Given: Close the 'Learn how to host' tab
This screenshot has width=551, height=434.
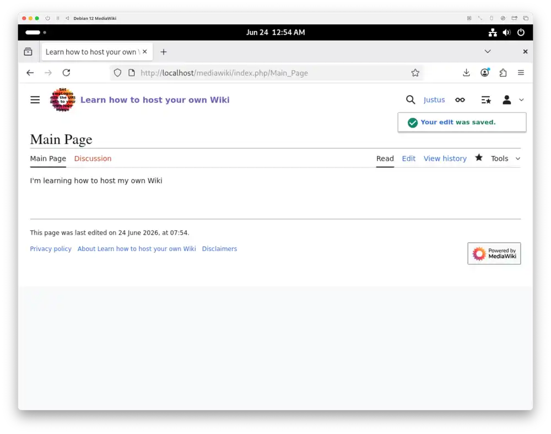Looking at the screenshot, I should click(x=145, y=52).
